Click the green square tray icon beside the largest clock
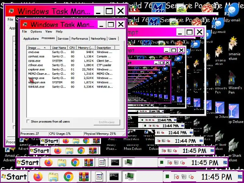 (x=167, y=177)
